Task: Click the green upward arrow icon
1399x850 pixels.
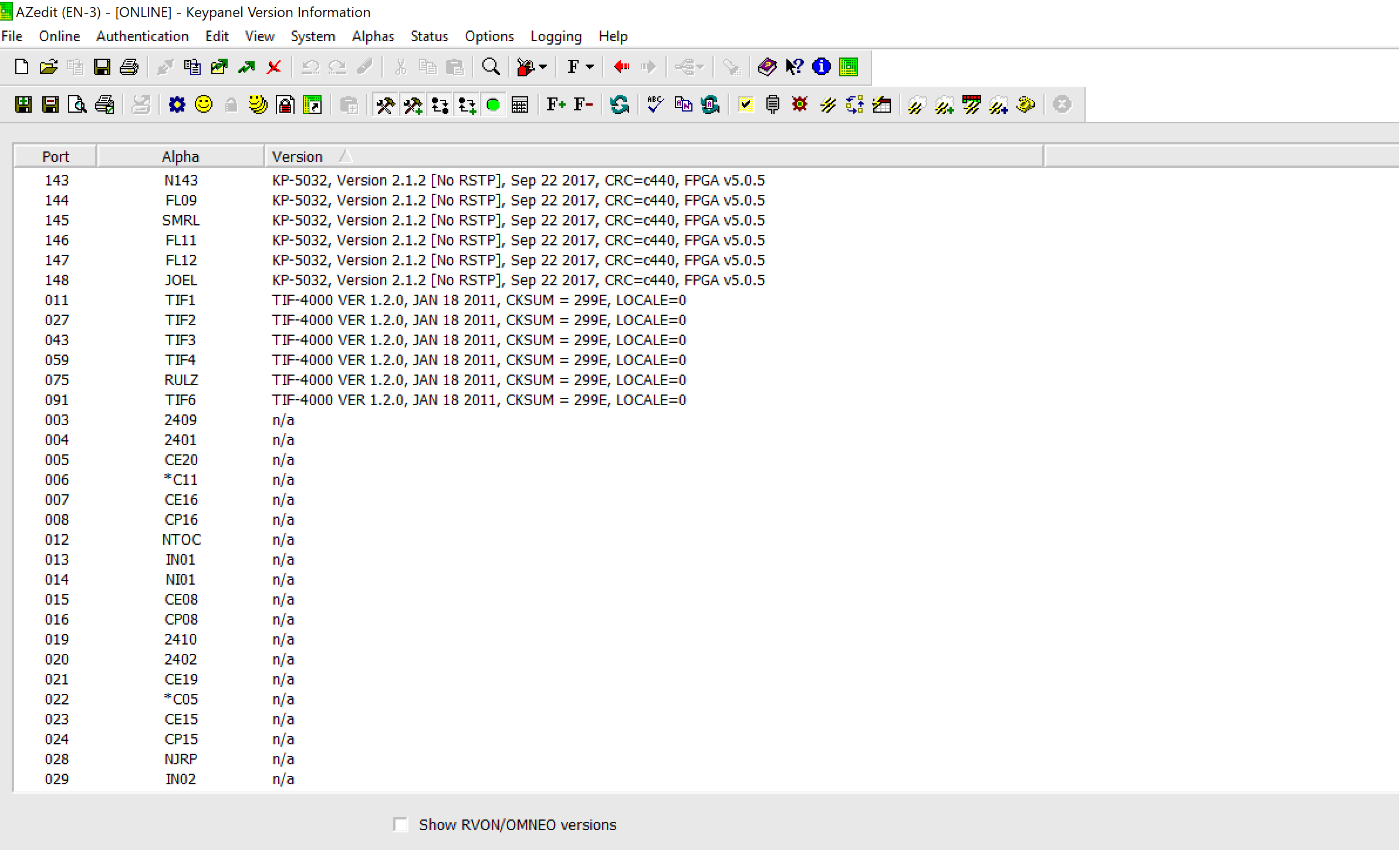Action: [x=246, y=67]
